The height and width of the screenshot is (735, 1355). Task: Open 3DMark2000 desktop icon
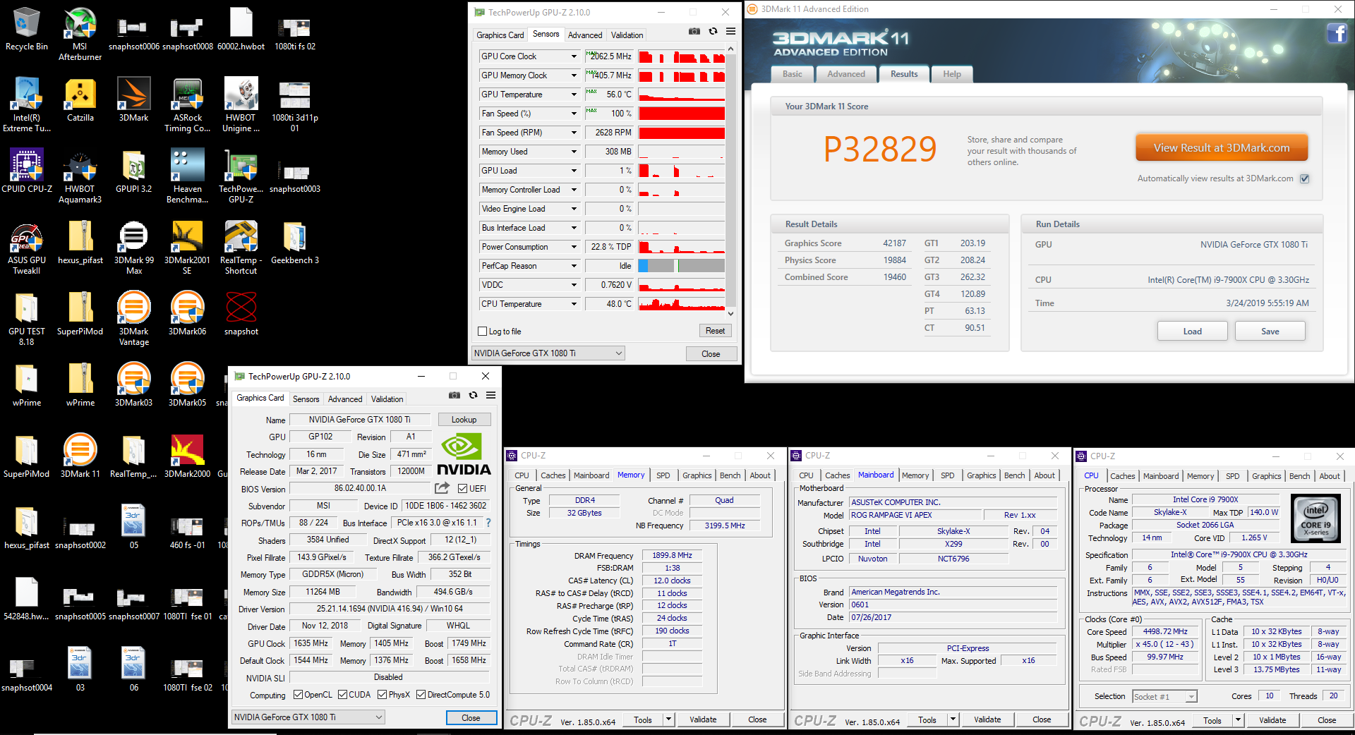click(187, 456)
